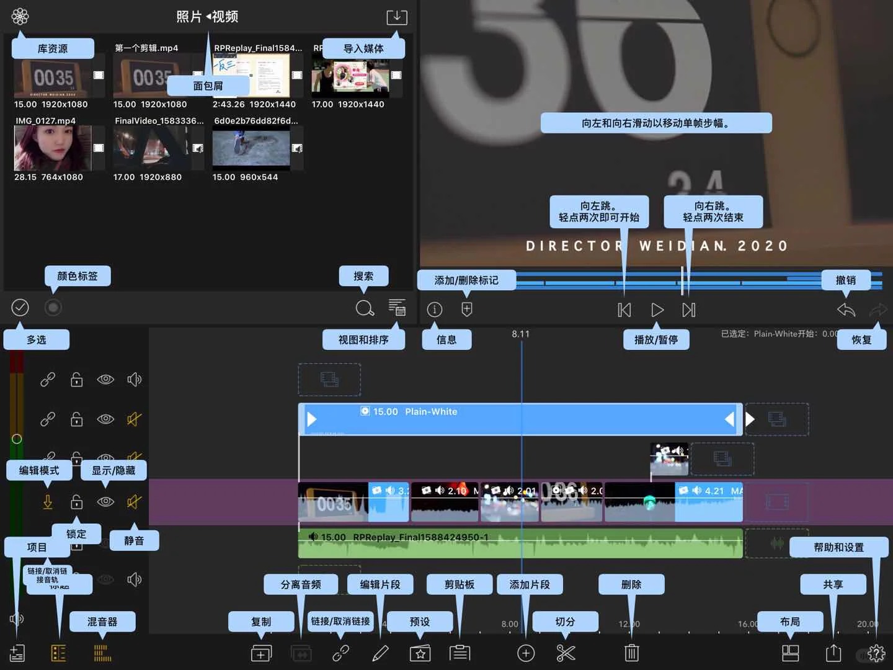Select the RPReplay_Final1588424950-1 audio clip
This screenshot has width=893, height=670.
520,543
